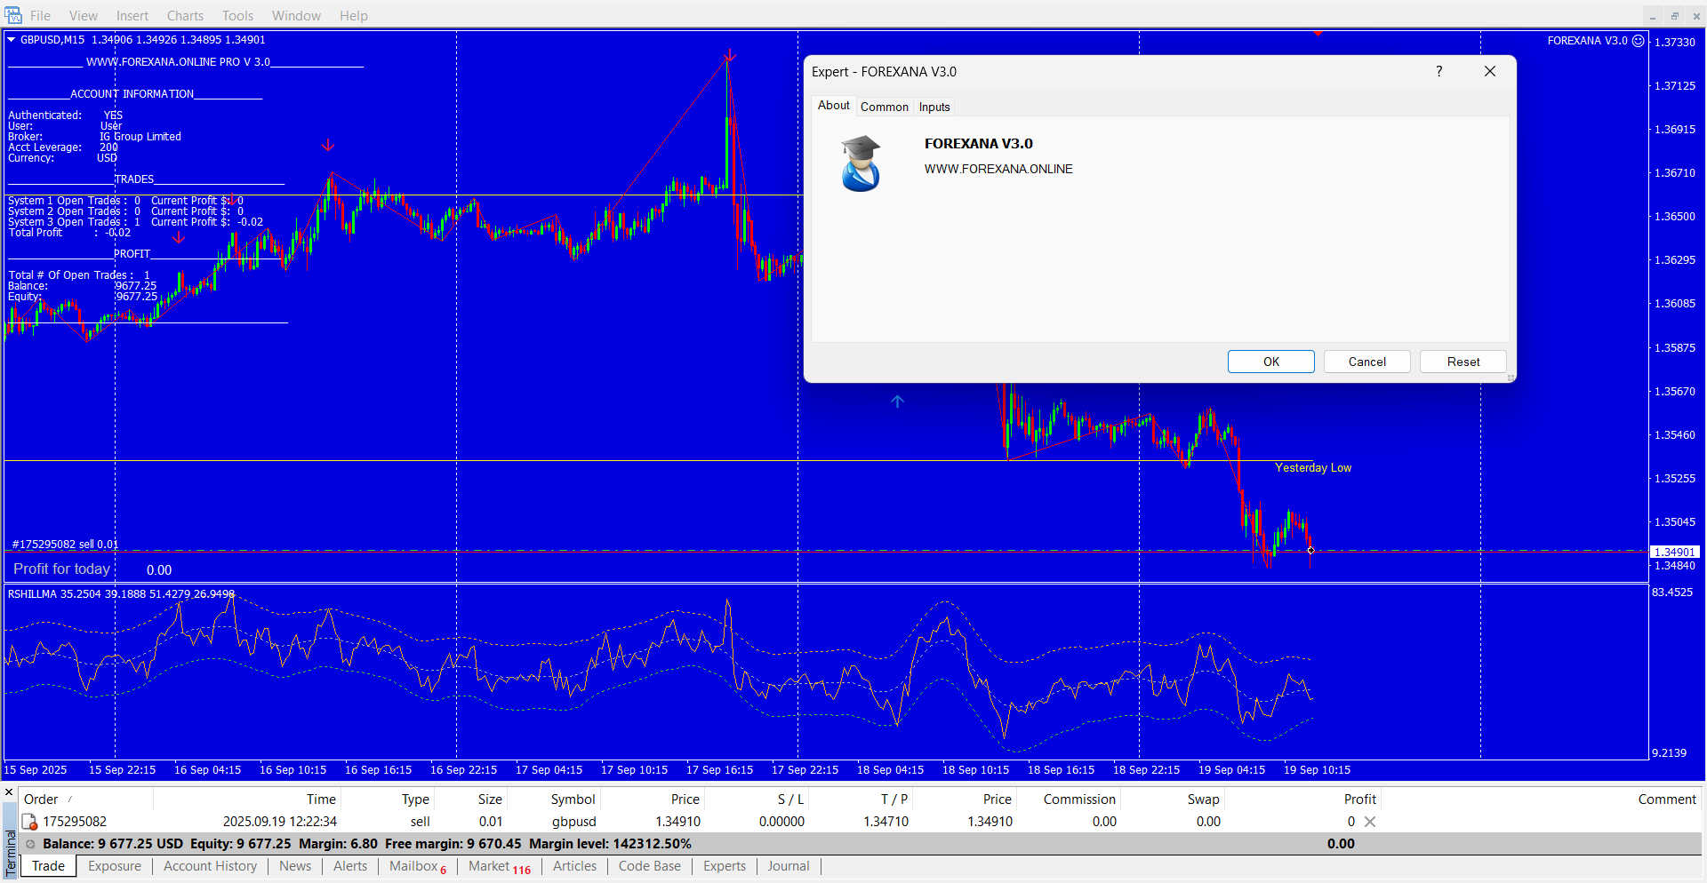Image resolution: width=1707 pixels, height=883 pixels.
Task: Click the Cancel button in Expert dialog
Action: pos(1366,362)
